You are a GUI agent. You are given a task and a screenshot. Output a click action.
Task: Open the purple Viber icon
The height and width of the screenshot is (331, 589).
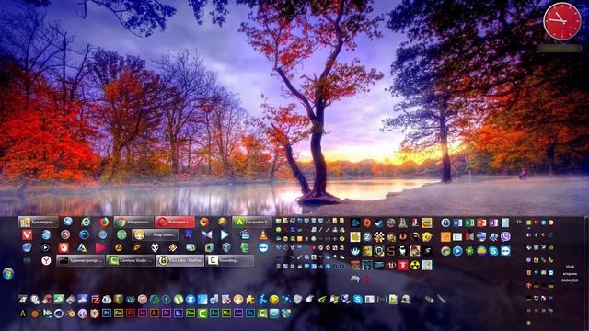point(505,236)
